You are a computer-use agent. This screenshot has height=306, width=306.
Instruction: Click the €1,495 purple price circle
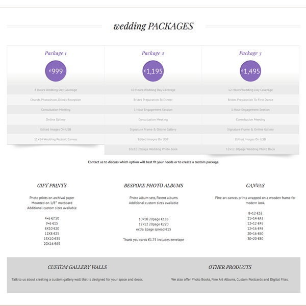250,71
